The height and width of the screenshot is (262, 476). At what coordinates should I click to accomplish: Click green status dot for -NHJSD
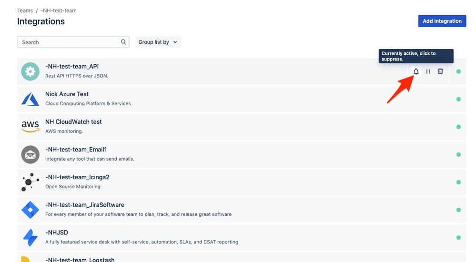(x=458, y=237)
